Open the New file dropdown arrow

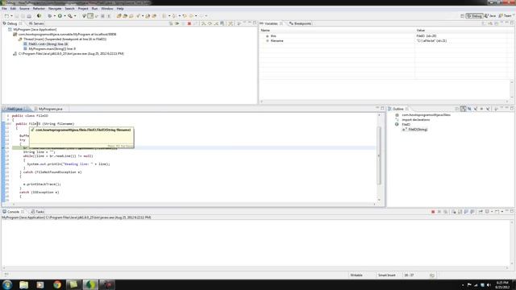[11, 16]
